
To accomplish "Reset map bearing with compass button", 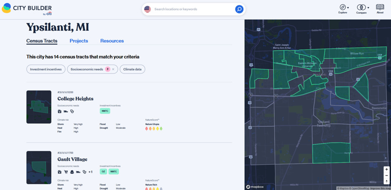I will point(386,181).
